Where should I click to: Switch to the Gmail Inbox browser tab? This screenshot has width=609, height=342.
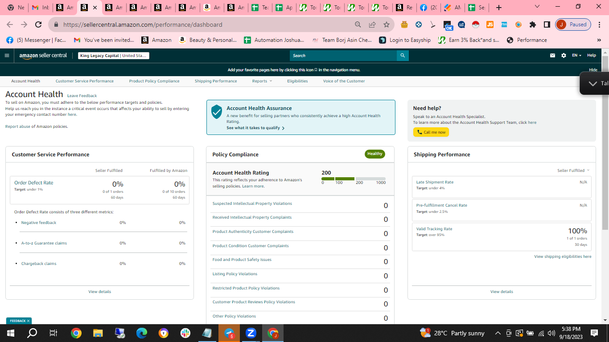click(40, 8)
